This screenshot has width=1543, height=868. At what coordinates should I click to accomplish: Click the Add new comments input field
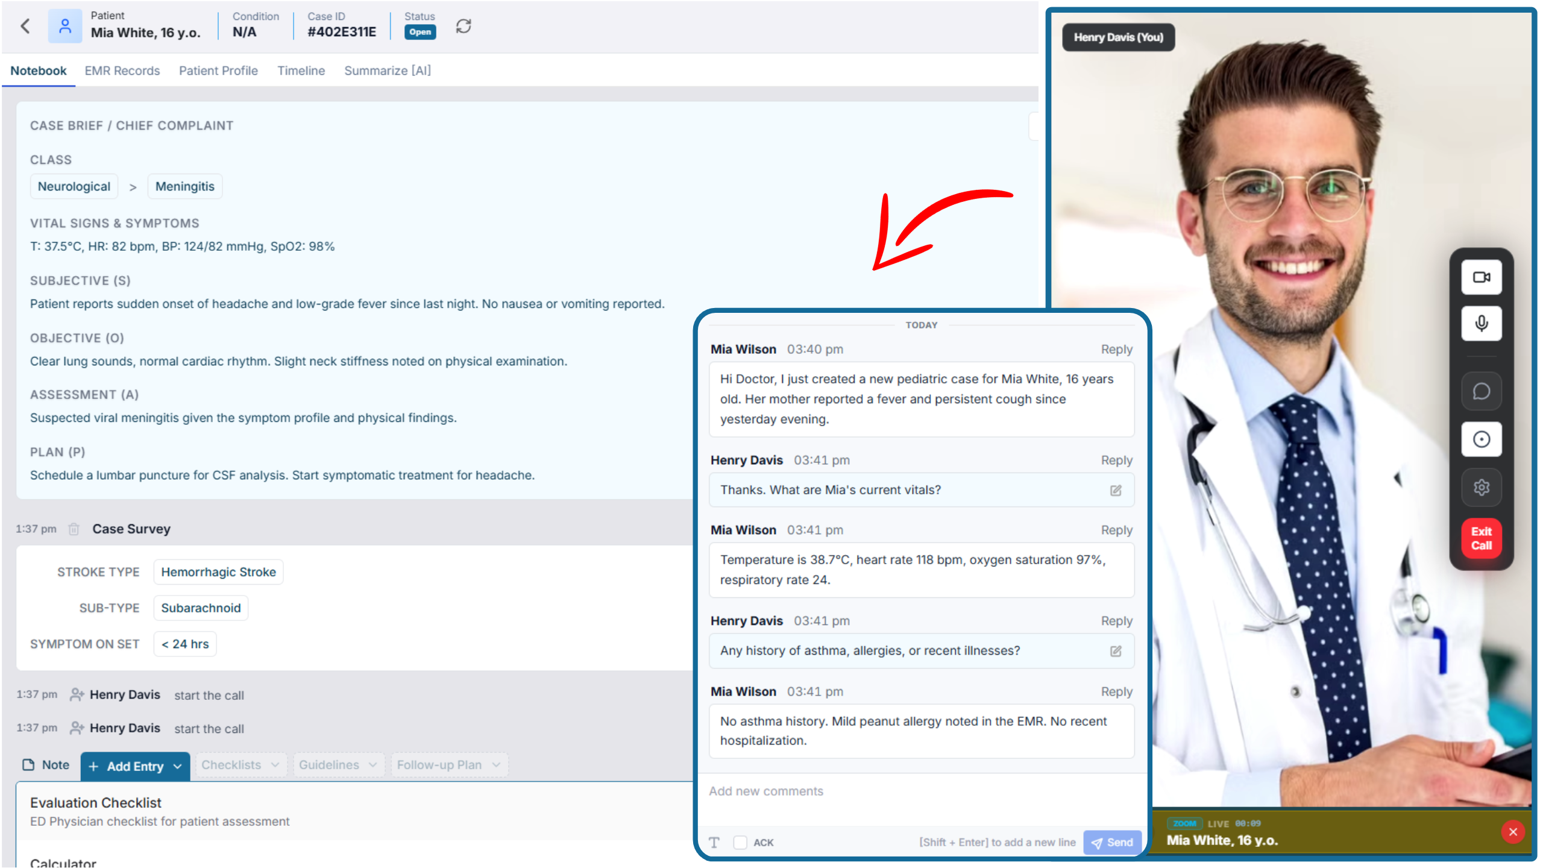(x=922, y=799)
